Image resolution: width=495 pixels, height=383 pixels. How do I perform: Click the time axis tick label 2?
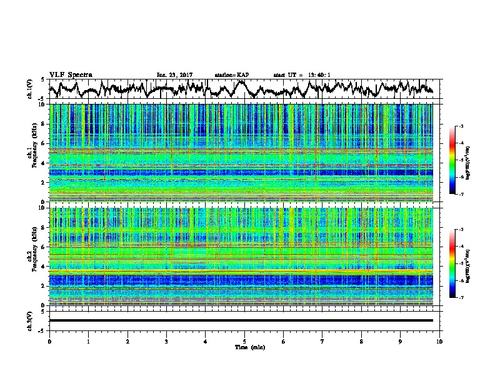[x=127, y=342]
